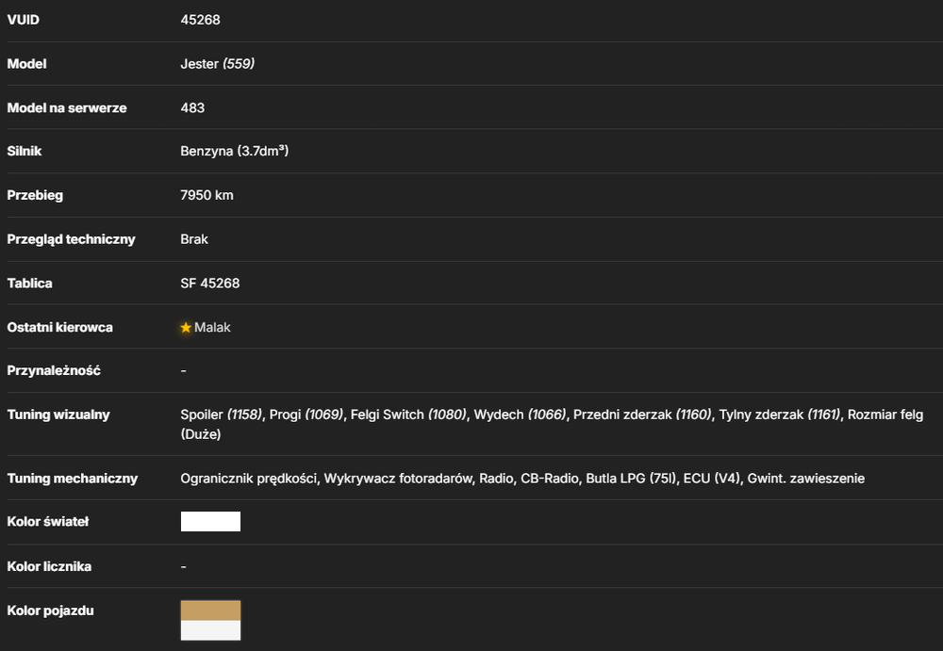Click the Przynależność label
The height and width of the screenshot is (651, 943).
tap(54, 371)
